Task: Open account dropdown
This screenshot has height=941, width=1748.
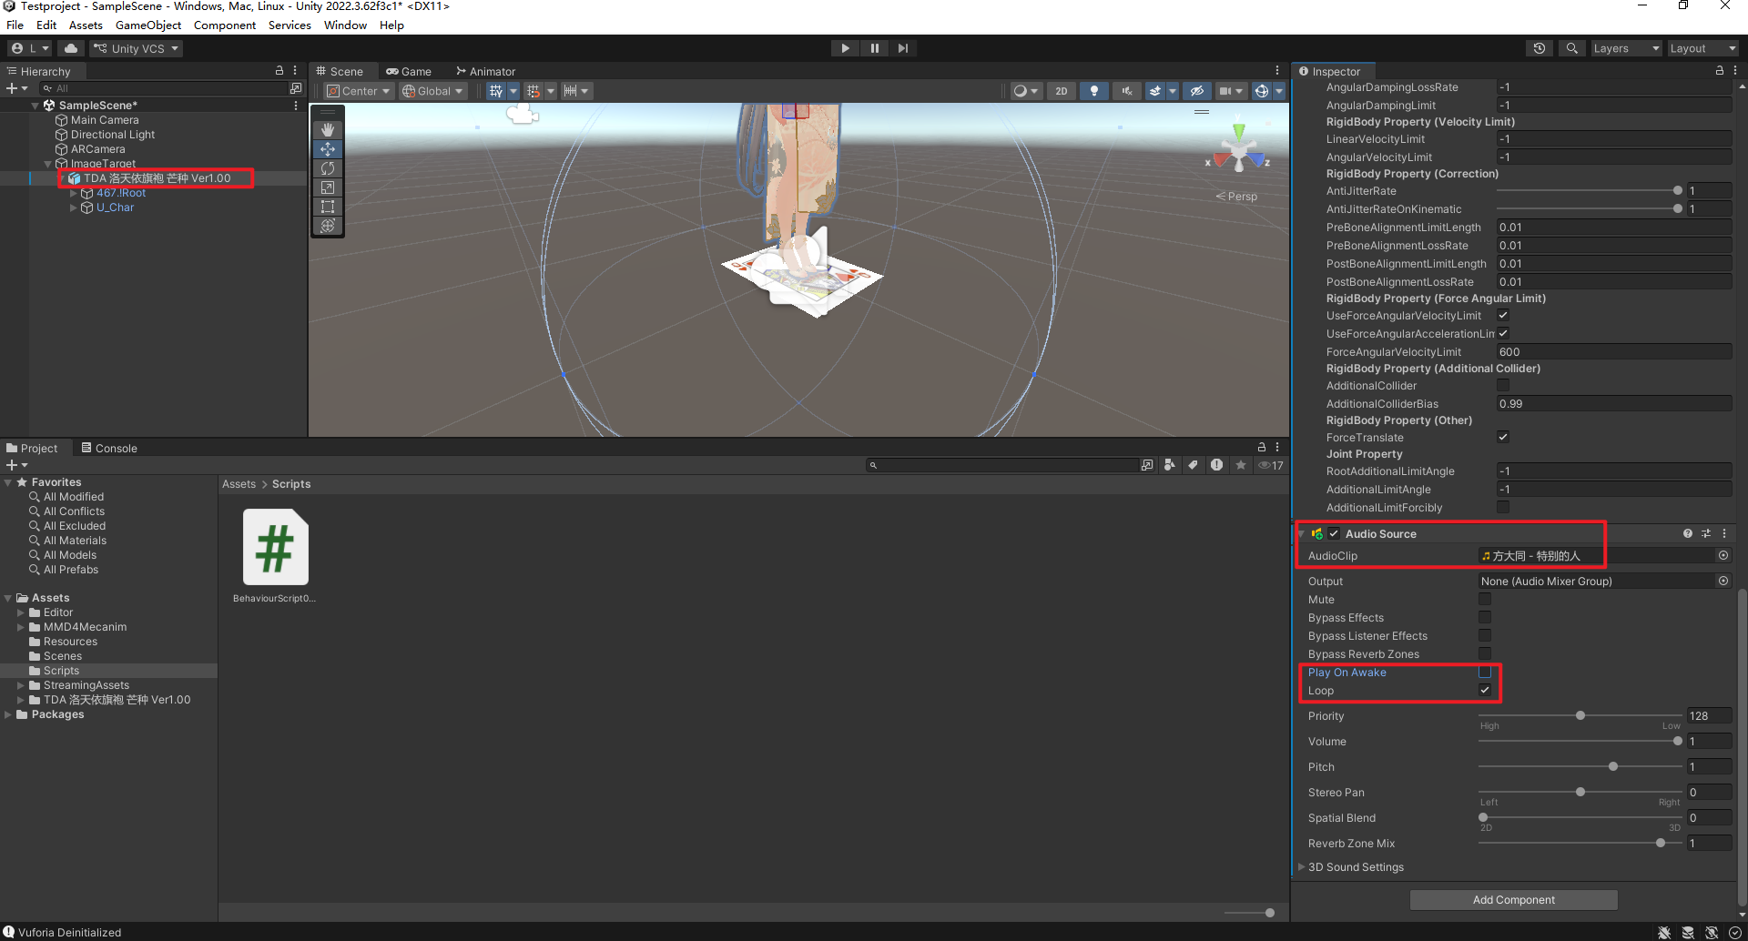Action: pos(30,48)
